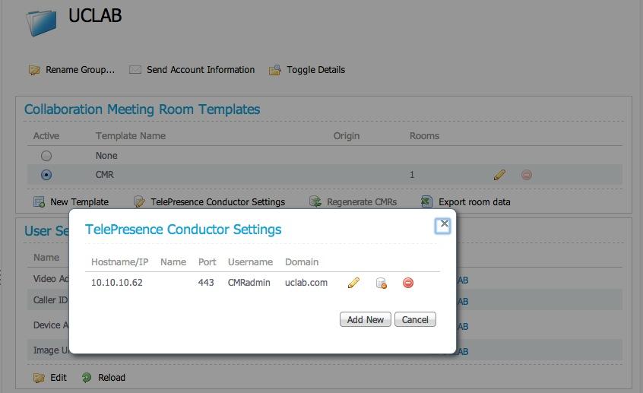
Task: Click the CMRadmin username cell
Action: click(249, 283)
